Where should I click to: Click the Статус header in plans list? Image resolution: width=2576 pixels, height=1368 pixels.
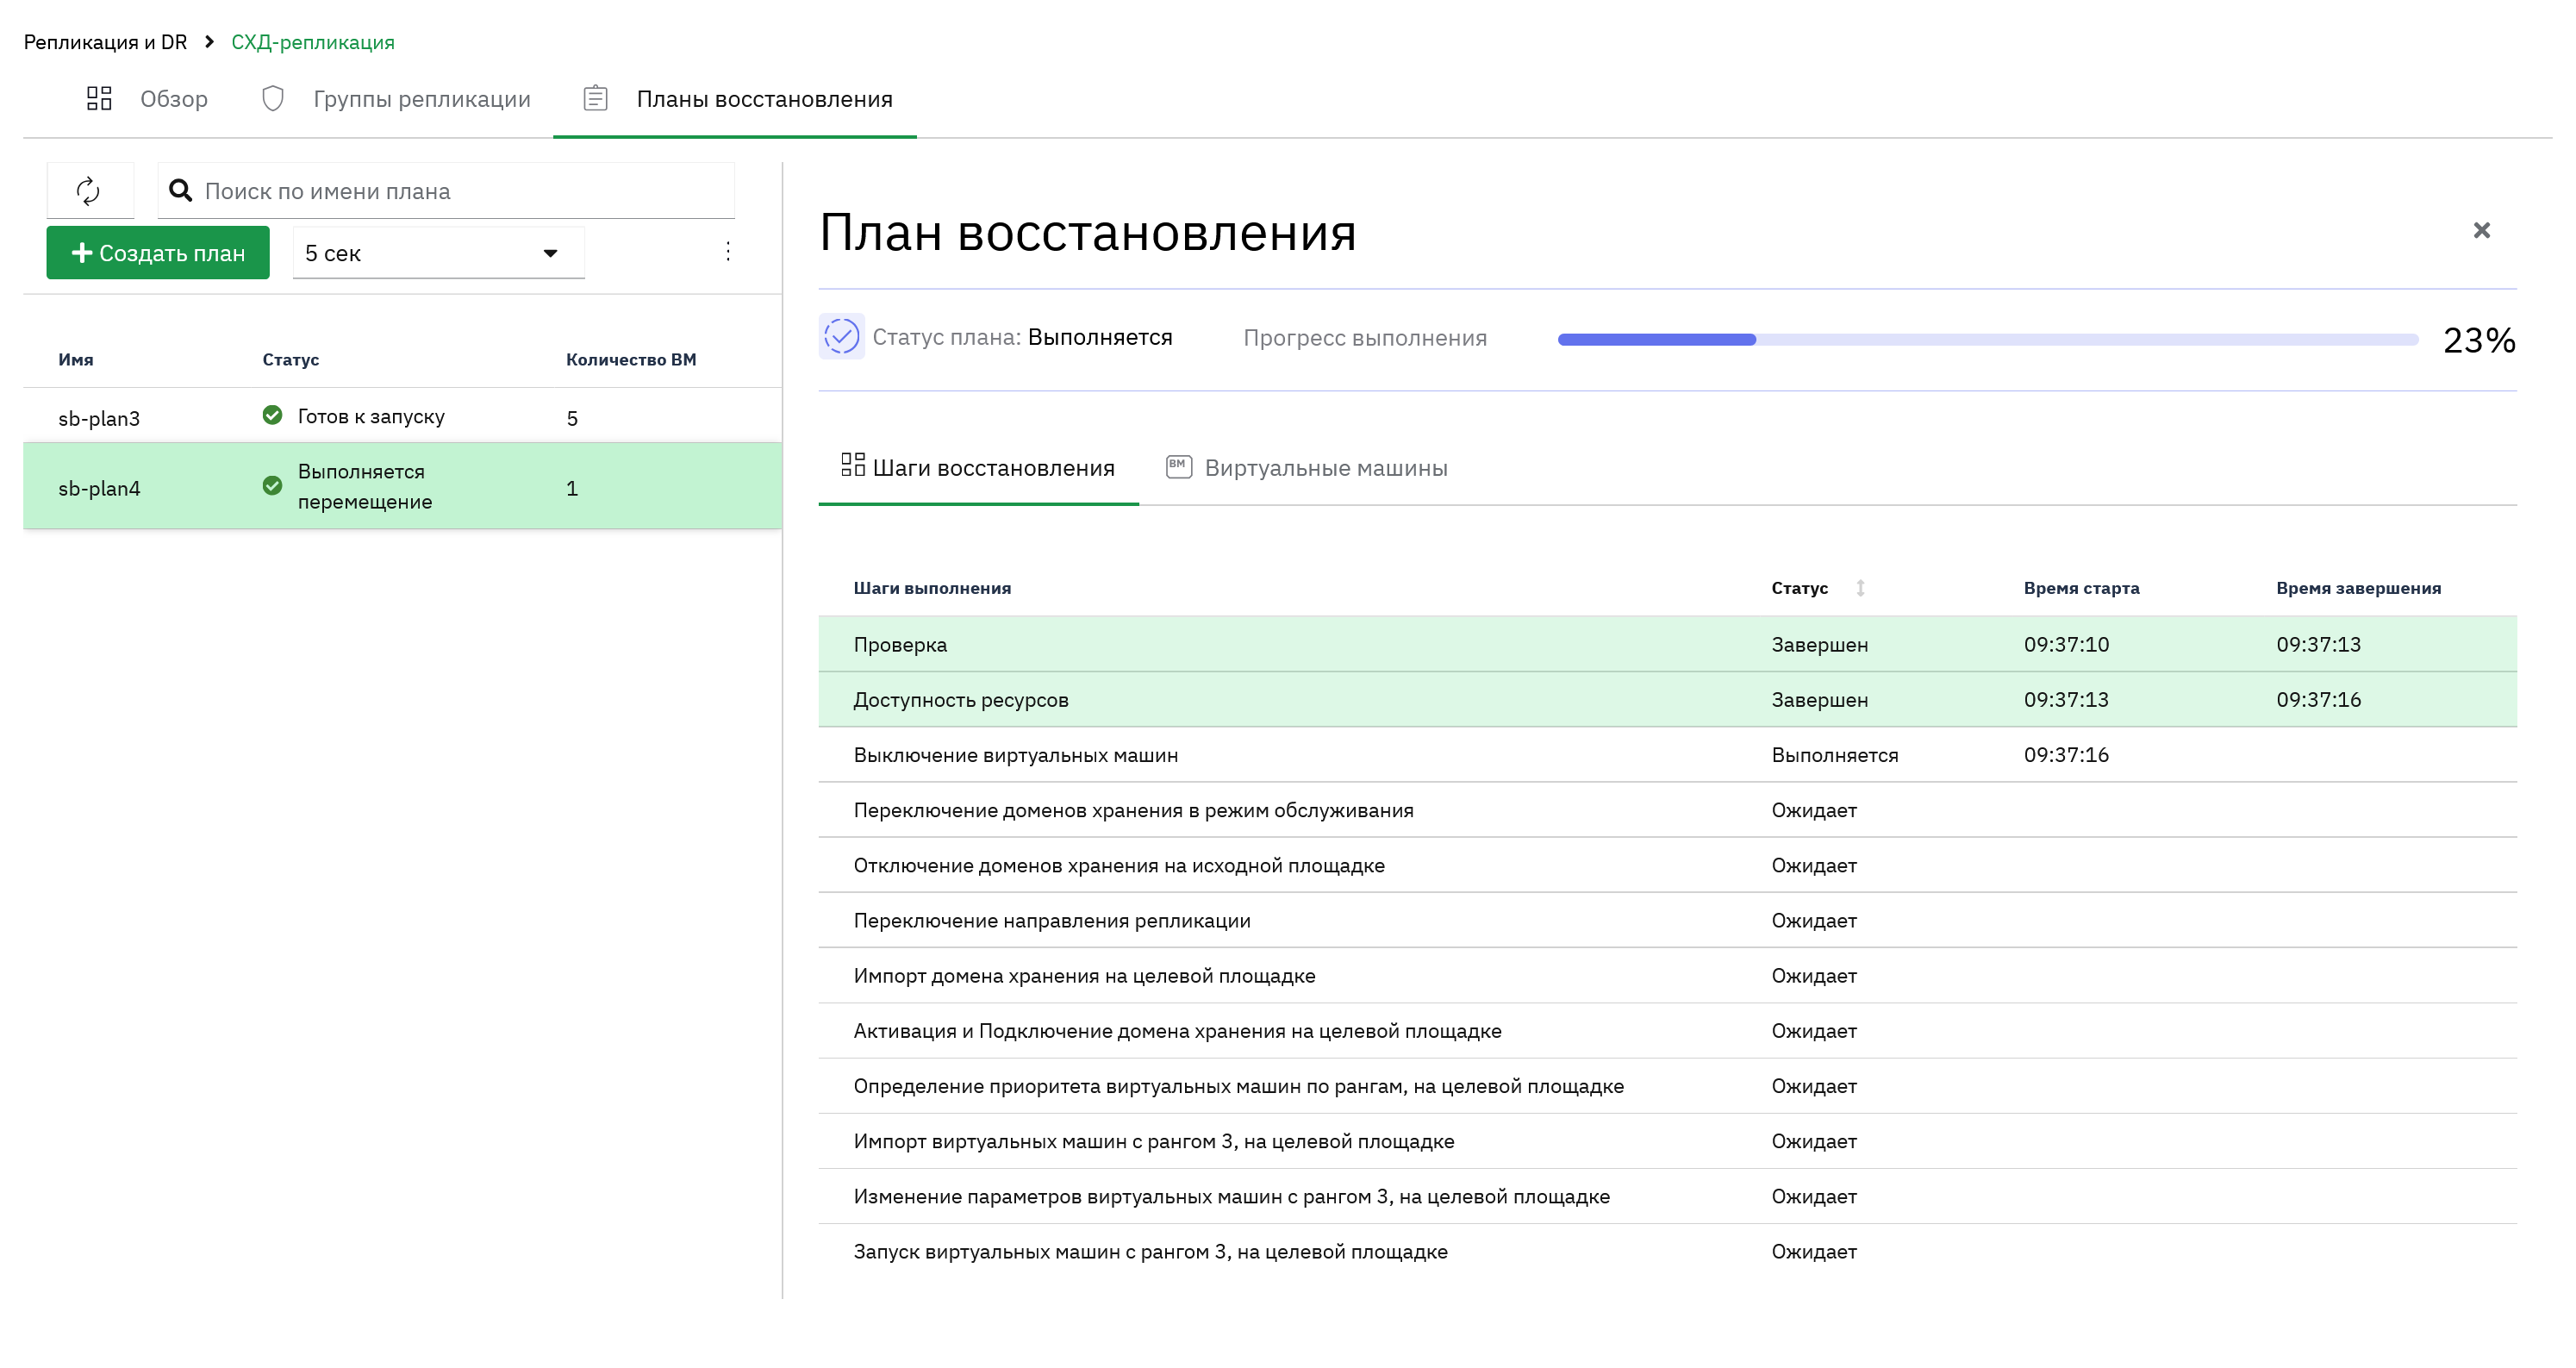[291, 360]
